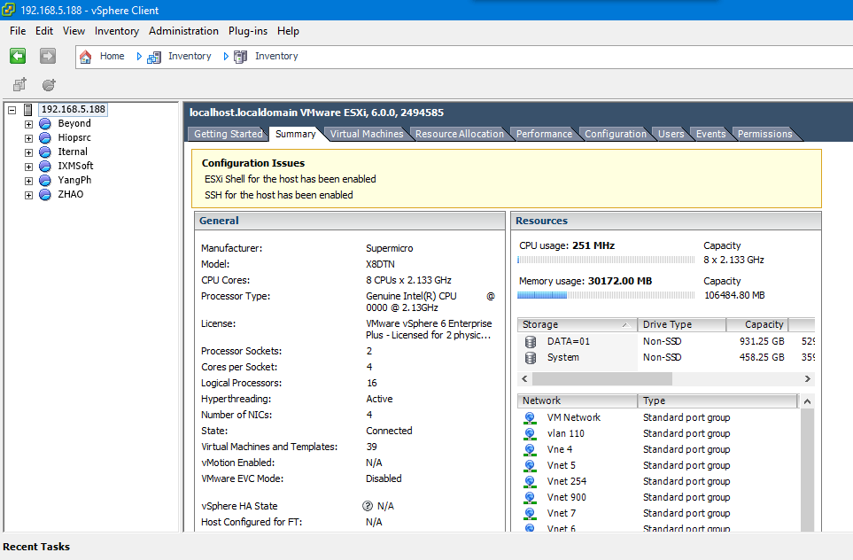Click the storage table horizontal scrollbar thumb
The width and height of the screenshot is (853, 560).
click(602, 378)
